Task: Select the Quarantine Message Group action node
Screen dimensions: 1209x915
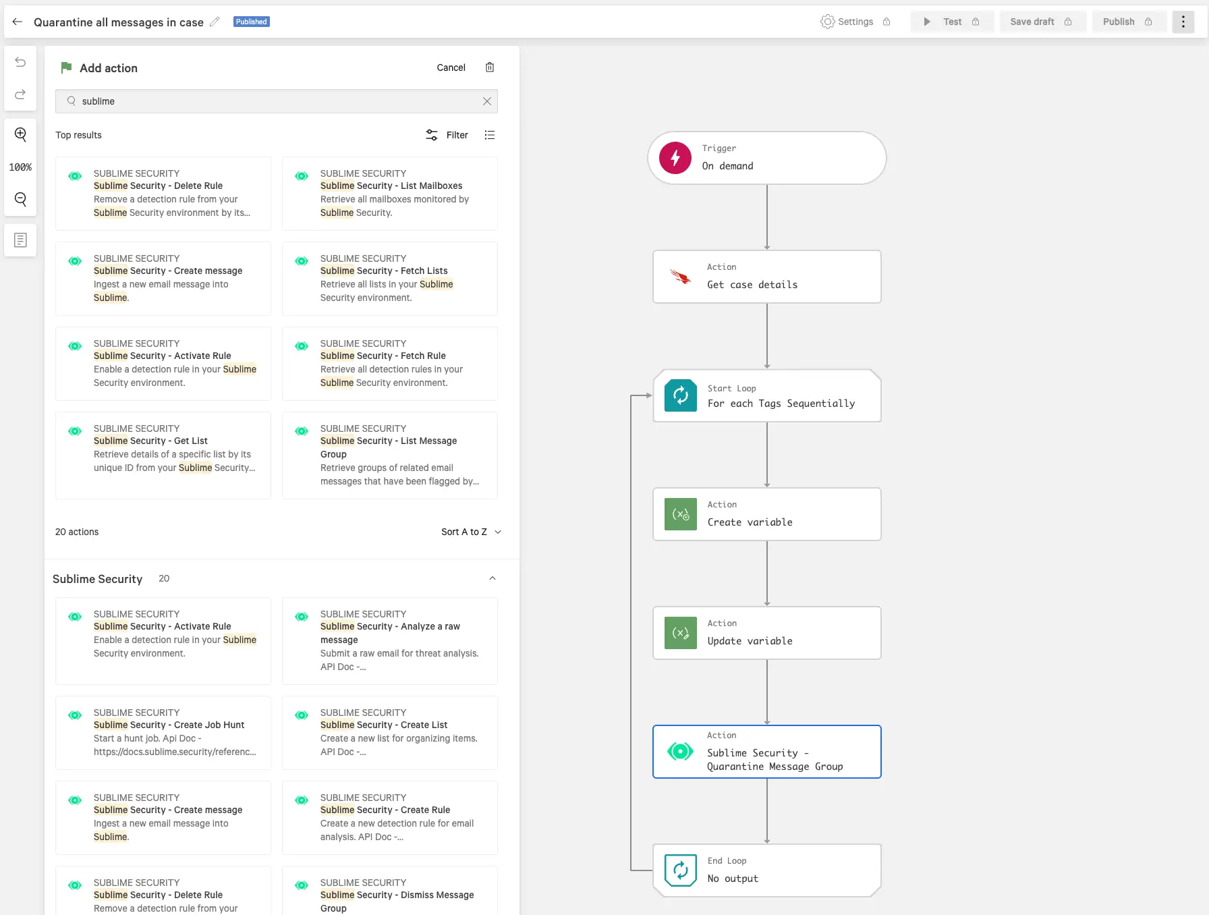Action: coord(767,752)
